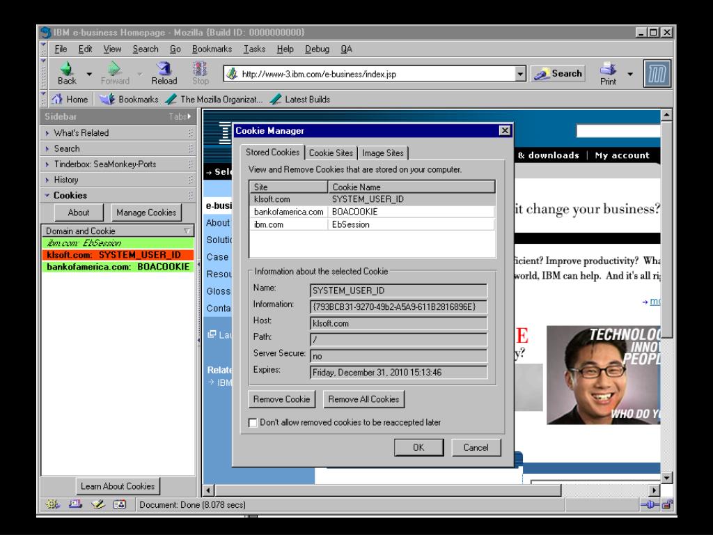The image size is (713, 535).
Task: Open the Bookmarks menu
Action: click(x=212, y=49)
